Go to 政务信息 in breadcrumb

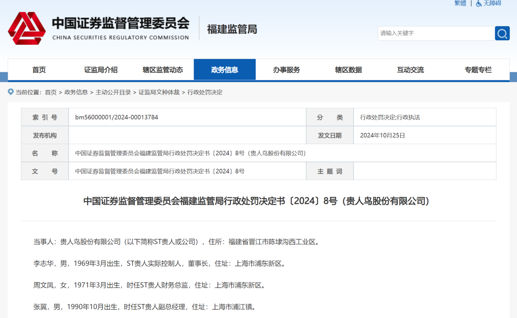[x=76, y=92]
